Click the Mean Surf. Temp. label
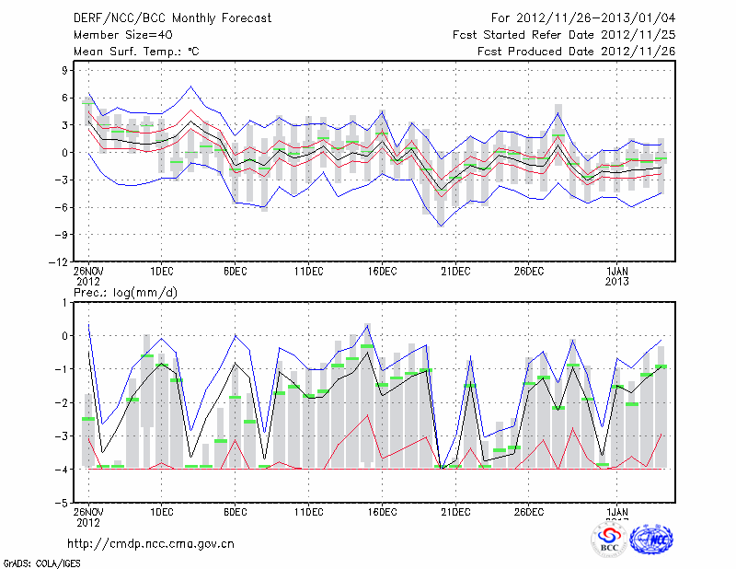The height and width of the screenshot is (569, 736). click(x=136, y=52)
